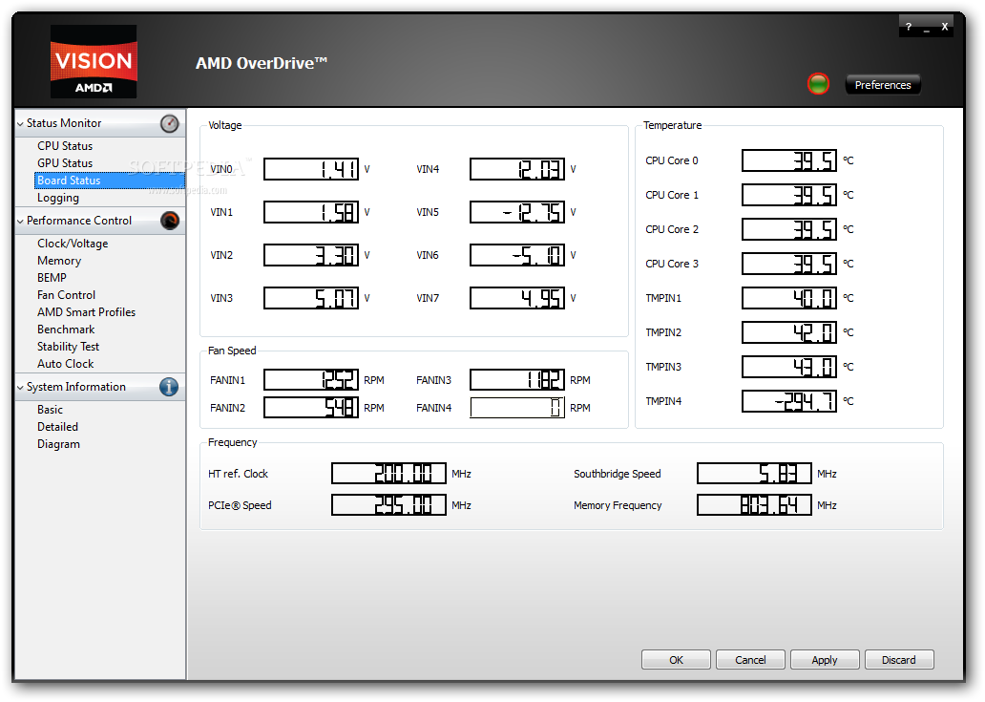Click the VISION AMD logo
This screenshot has height=702, width=985.
pos(94,61)
